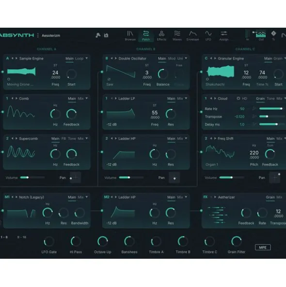Open the Effects view

point(161,35)
